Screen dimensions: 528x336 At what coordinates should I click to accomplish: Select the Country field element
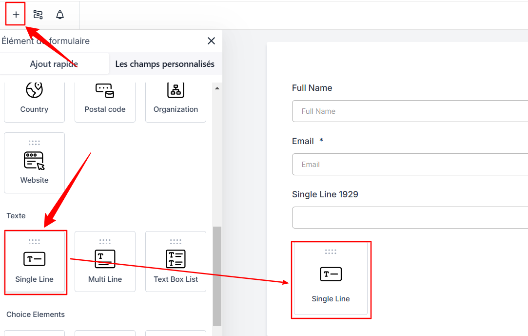click(34, 100)
